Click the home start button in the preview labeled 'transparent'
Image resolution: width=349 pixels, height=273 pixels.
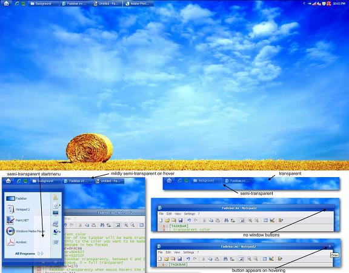click(169, 180)
